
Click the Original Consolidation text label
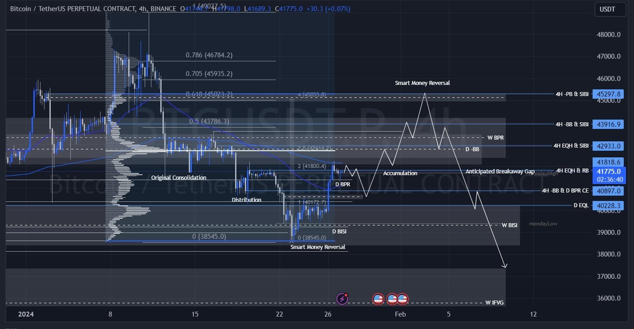pos(179,178)
